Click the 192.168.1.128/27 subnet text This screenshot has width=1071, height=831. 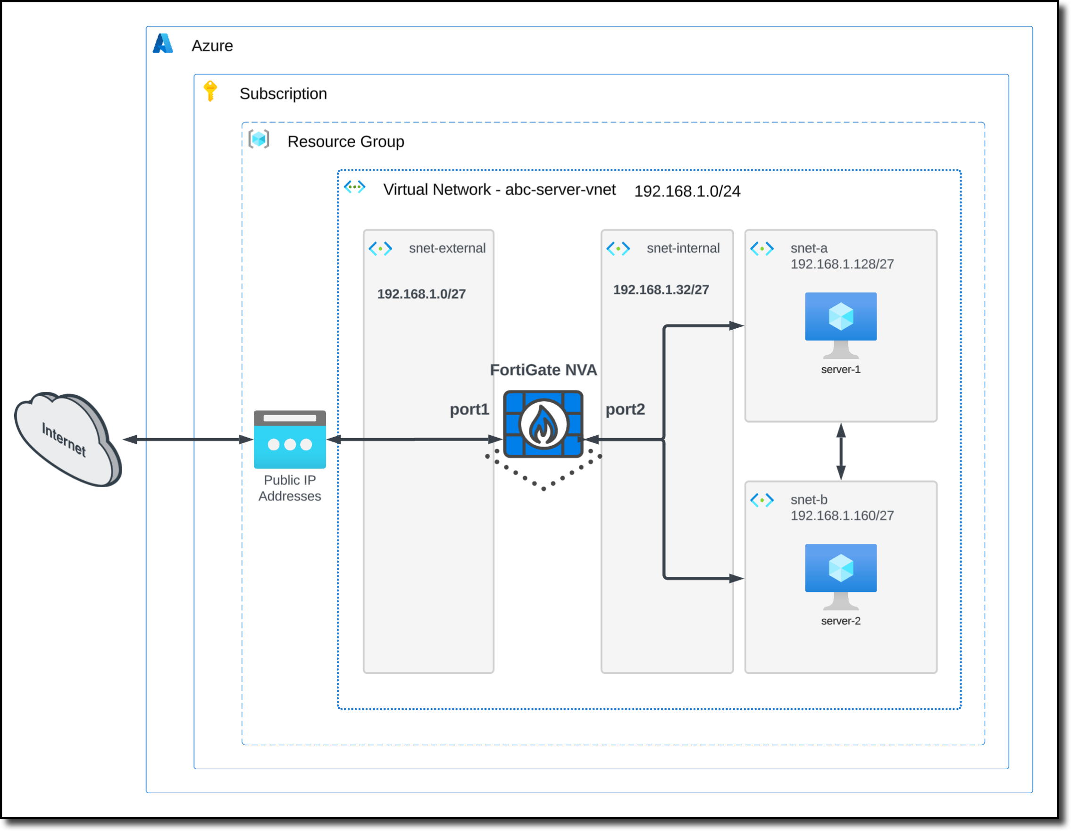tap(843, 263)
